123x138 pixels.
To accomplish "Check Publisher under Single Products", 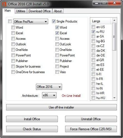I will click(x=57, y=61).
